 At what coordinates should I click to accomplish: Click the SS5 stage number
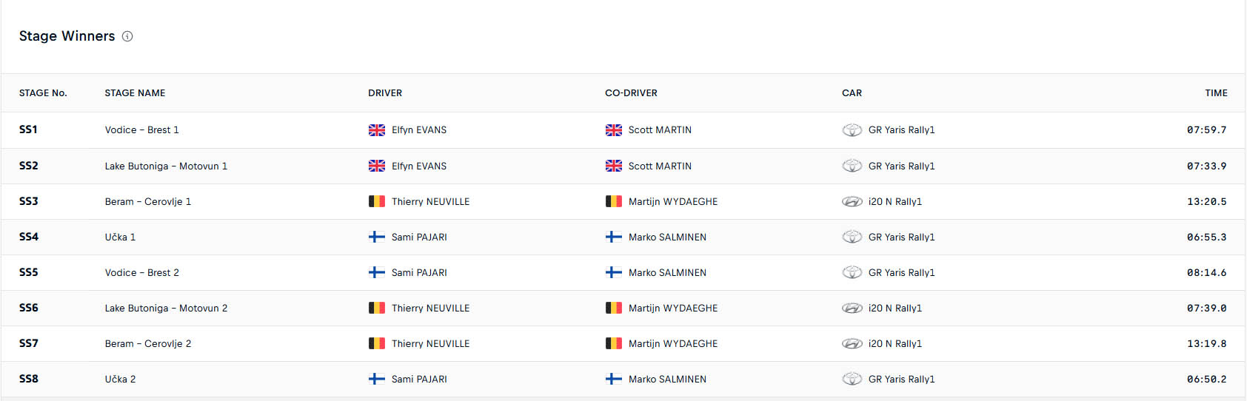click(29, 272)
